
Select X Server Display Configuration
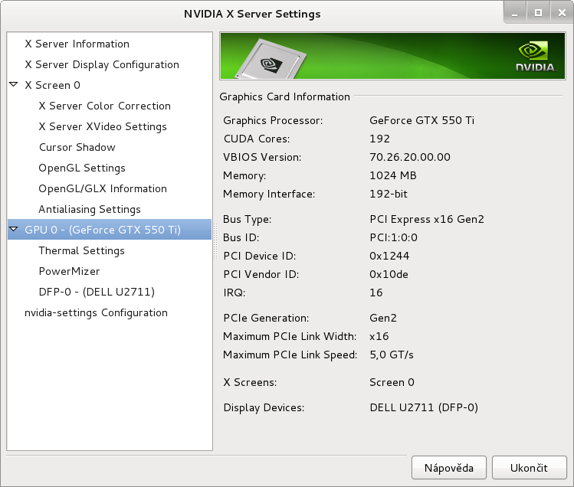[x=102, y=65]
